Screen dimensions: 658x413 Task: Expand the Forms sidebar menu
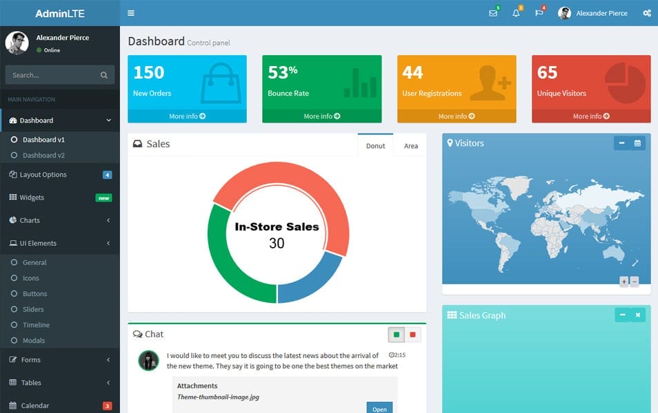[59, 359]
